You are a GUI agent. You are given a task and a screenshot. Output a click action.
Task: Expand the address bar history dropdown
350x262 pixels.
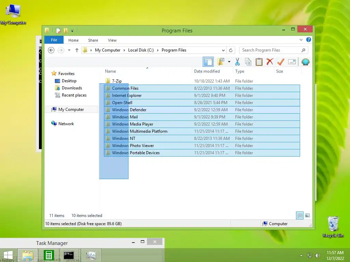[x=223, y=50]
